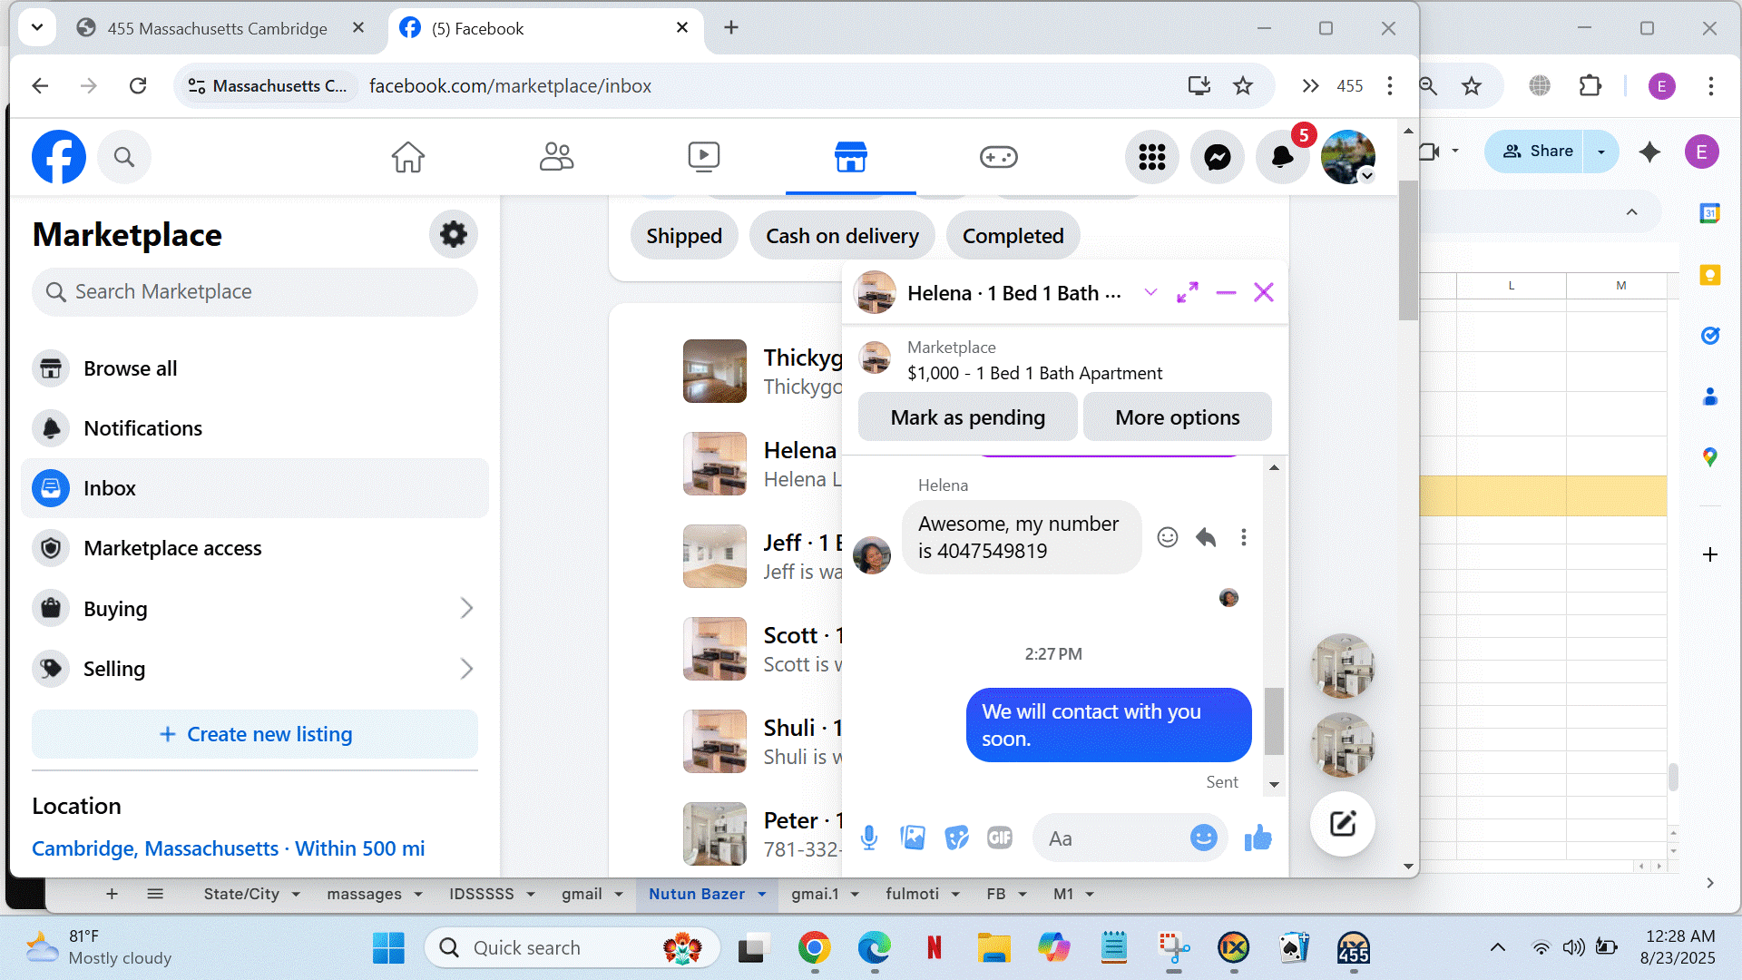Open the Facebook notifications bell
The width and height of the screenshot is (1742, 980).
coord(1282,157)
